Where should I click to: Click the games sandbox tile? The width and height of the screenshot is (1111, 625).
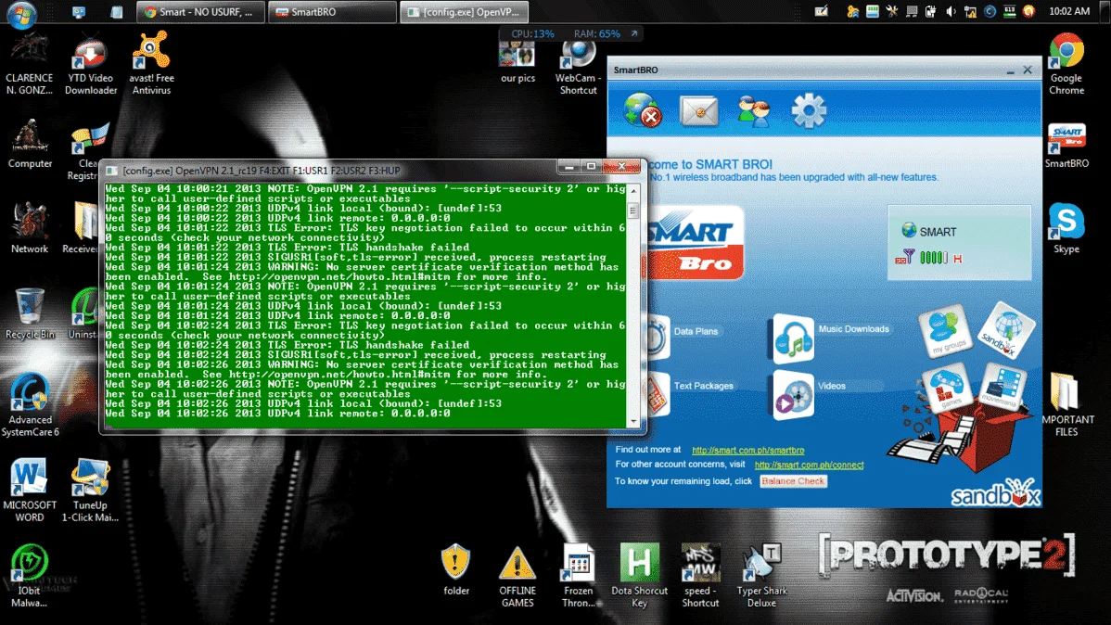[947, 388]
